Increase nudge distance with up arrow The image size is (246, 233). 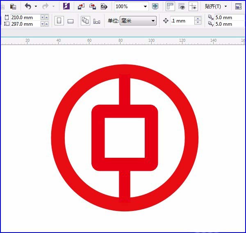pos(198,19)
